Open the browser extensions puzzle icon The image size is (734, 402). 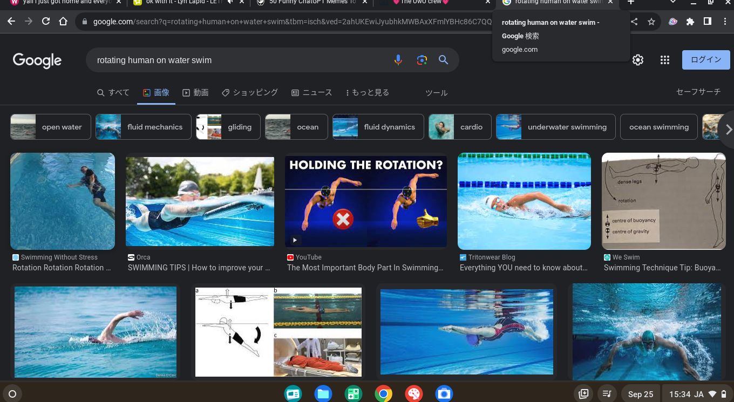(690, 22)
